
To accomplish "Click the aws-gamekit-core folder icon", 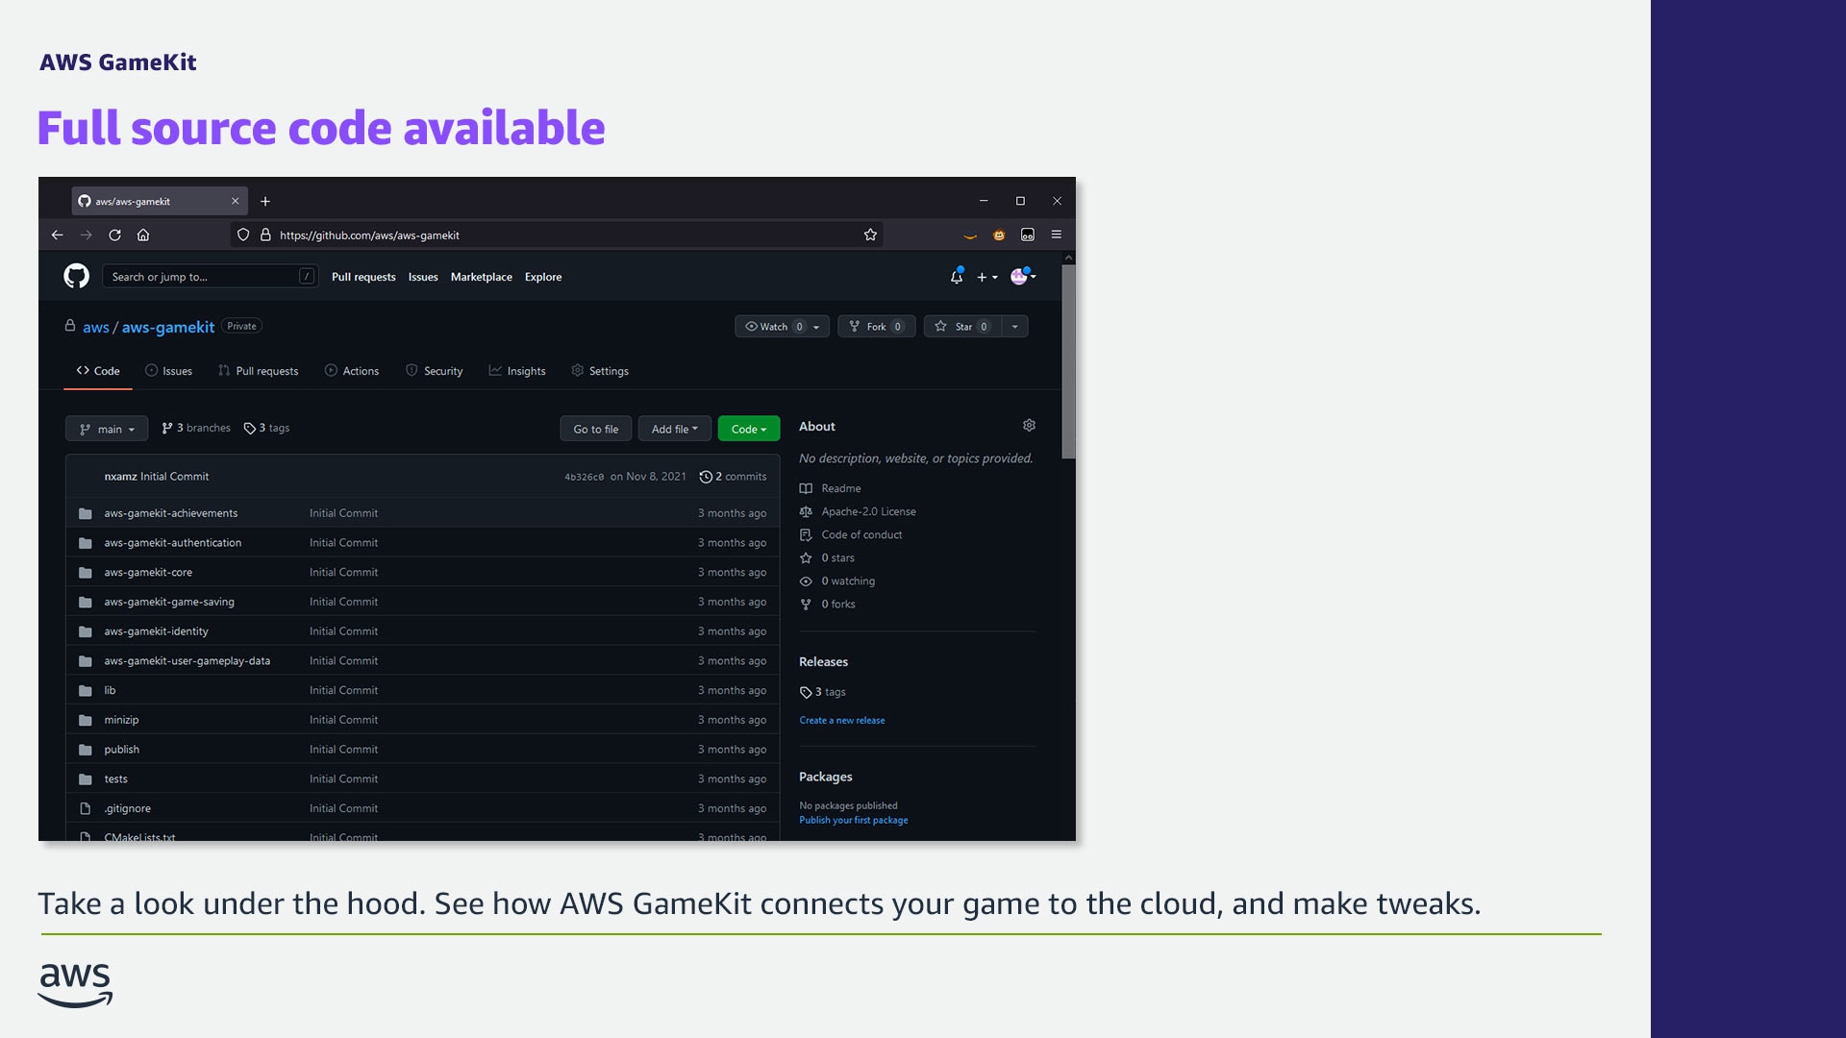I will pos(85,572).
